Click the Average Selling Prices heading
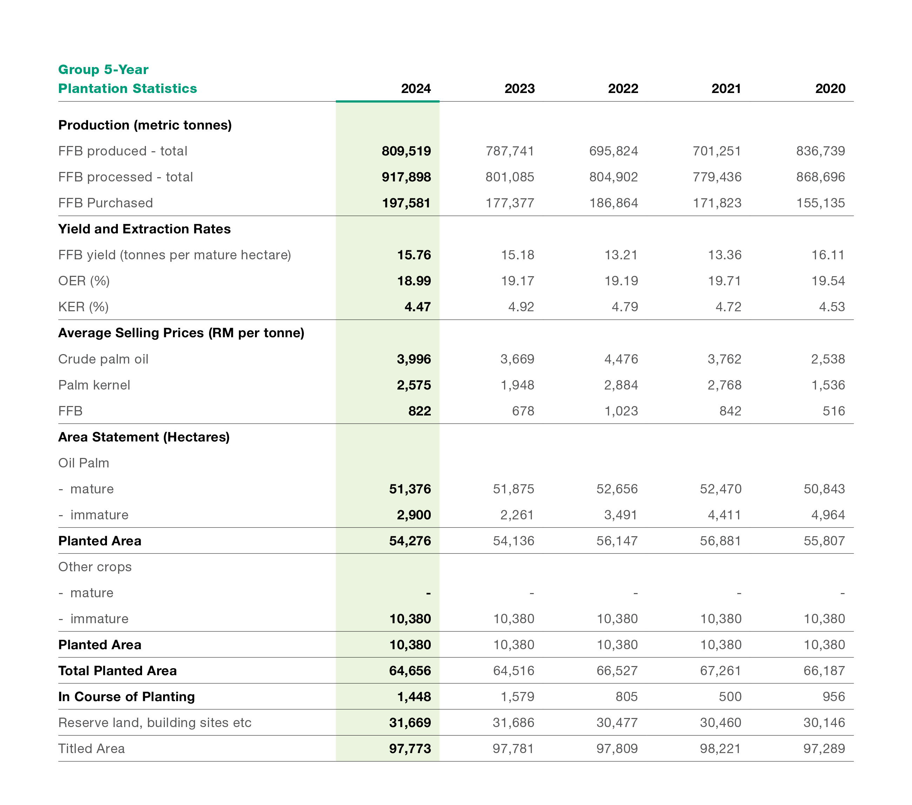The image size is (912, 805). [x=181, y=333]
